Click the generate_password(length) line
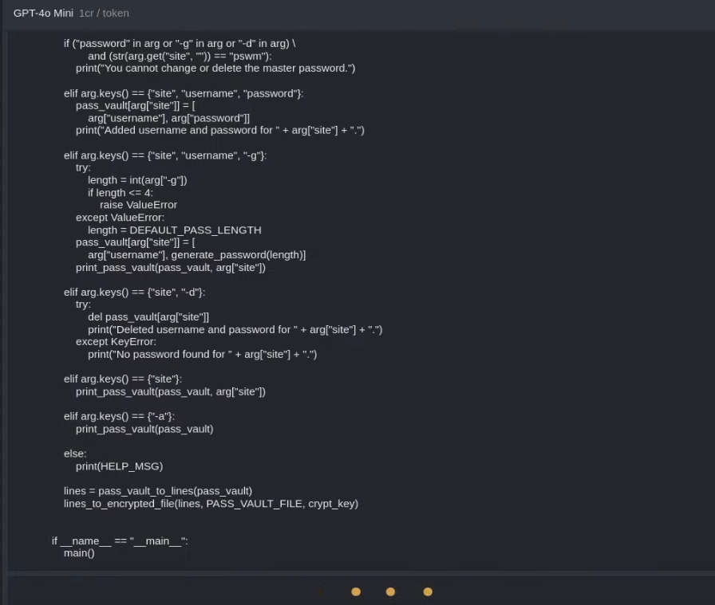715x605 pixels. click(196, 255)
